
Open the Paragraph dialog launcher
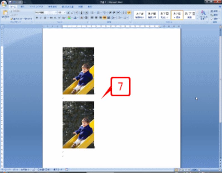coord(130,22)
